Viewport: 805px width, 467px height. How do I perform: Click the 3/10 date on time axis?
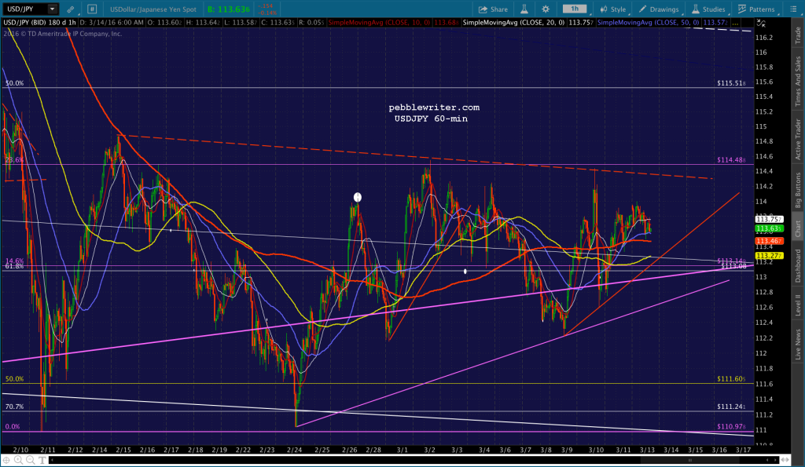coord(596,450)
